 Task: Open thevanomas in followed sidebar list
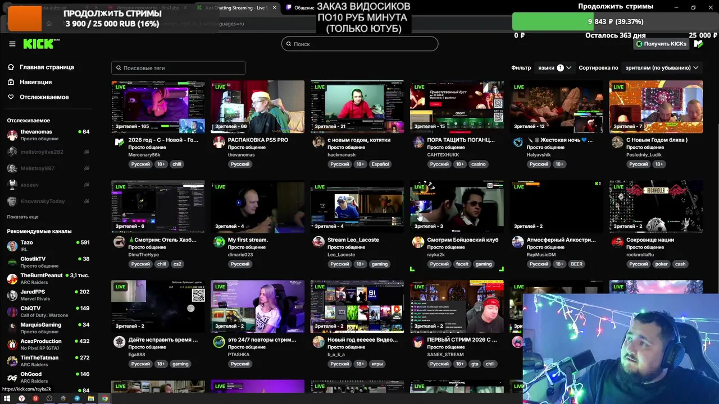pyautogui.click(x=48, y=135)
